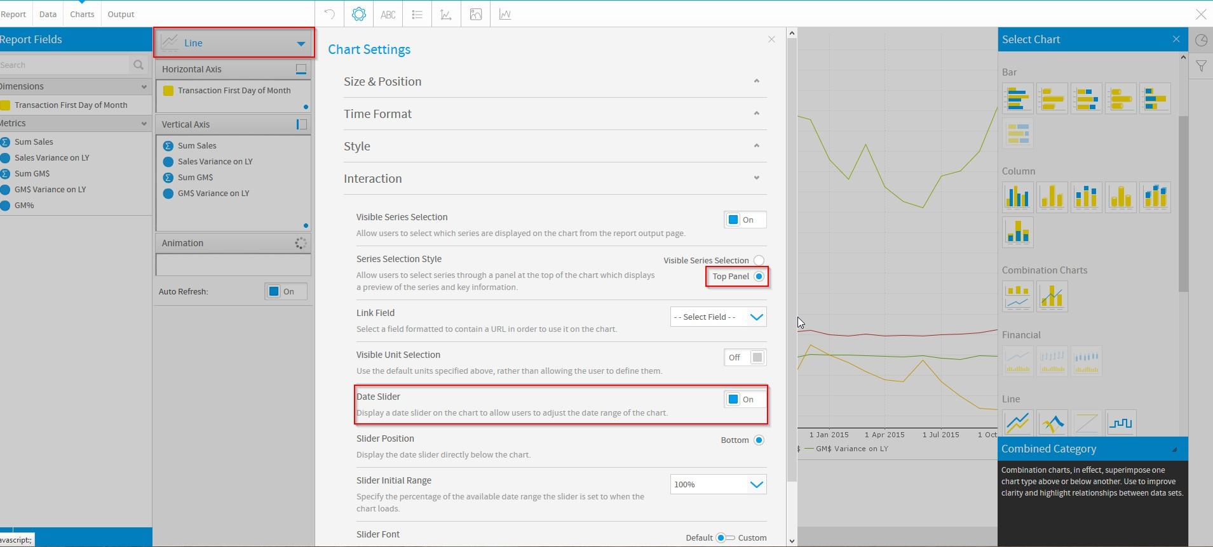Click the empty Animation field box
Screen dimensions: 1213x547
[233, 265]
